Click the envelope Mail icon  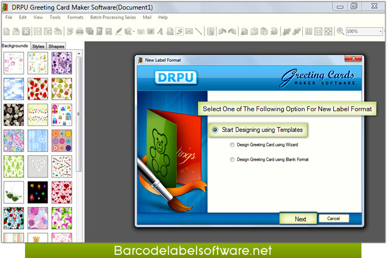[189, 31]
